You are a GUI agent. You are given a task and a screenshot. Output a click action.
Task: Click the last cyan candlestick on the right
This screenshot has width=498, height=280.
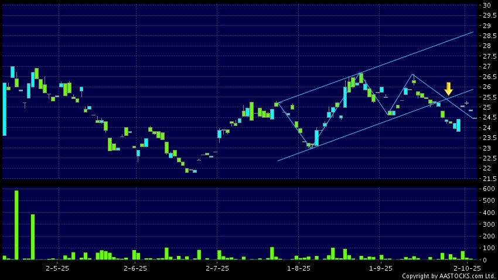click(458, 125)
